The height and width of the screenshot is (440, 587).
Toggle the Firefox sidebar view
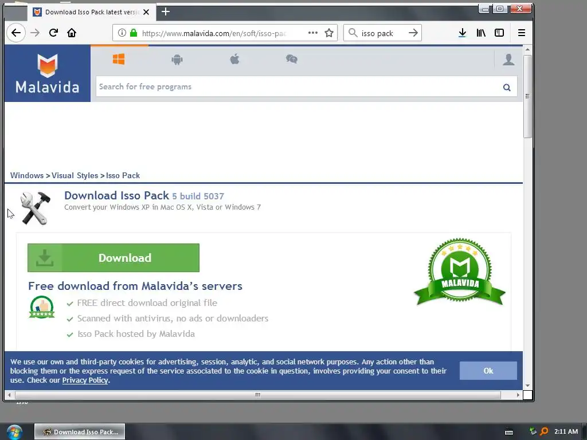(x=499, y=33)
